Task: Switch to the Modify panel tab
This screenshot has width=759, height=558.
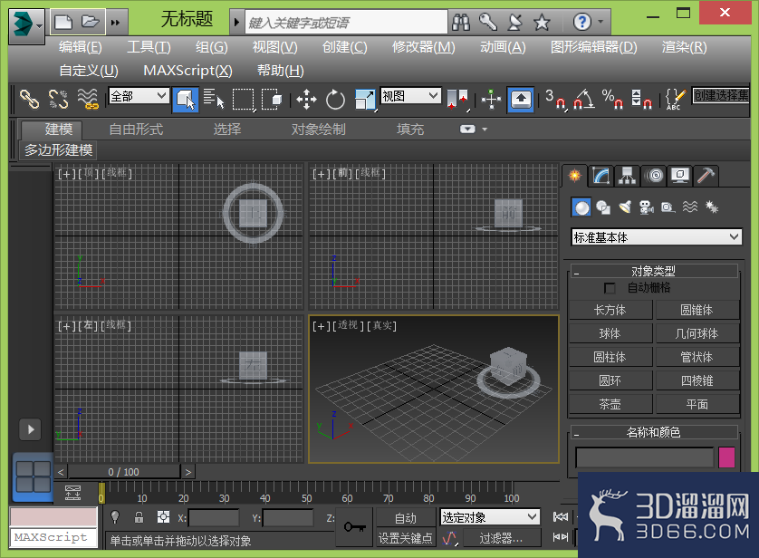Action: [600, 175]
